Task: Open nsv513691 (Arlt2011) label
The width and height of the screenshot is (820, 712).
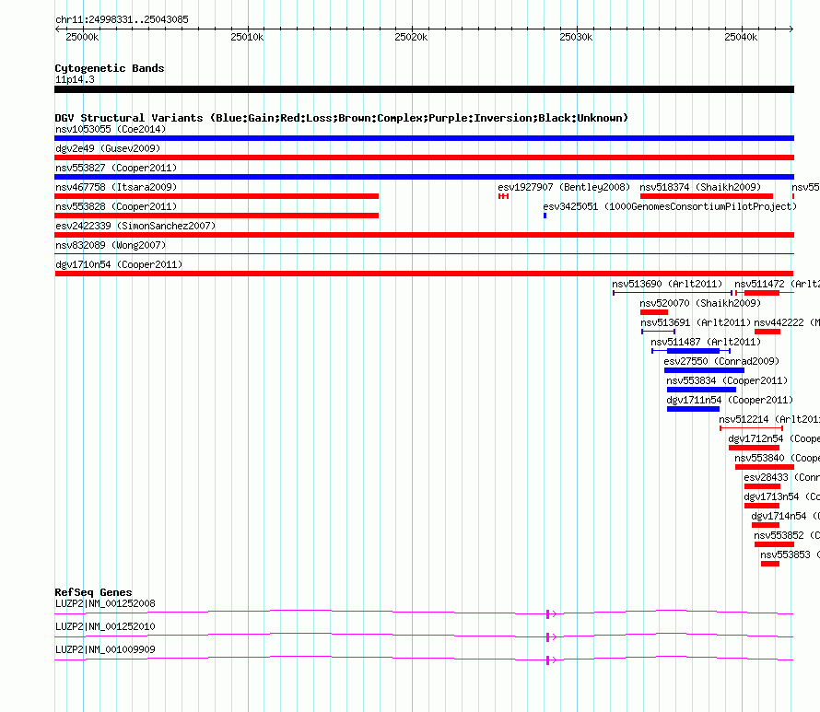Action: pos(696,322)
